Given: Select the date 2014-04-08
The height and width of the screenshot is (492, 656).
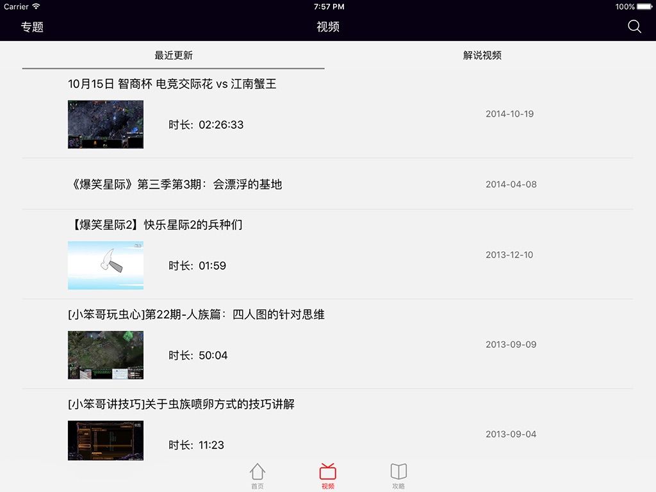Looking at the screenshot, I should [x=511, y=184].
